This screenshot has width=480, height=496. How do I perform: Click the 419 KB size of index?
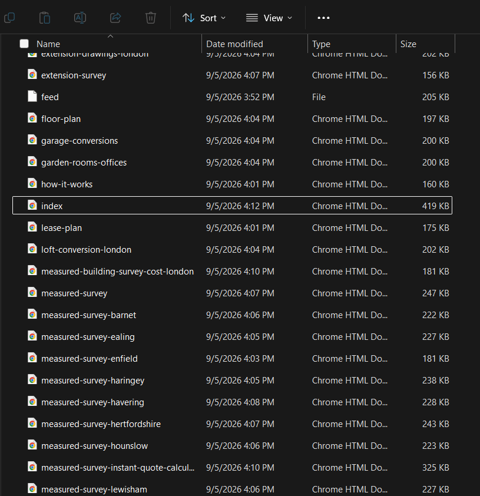tap(435, 206)
